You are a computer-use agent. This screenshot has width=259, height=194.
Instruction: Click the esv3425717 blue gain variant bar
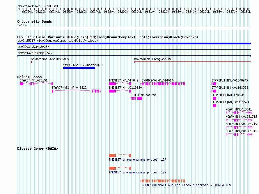click(x=134, y=43)
